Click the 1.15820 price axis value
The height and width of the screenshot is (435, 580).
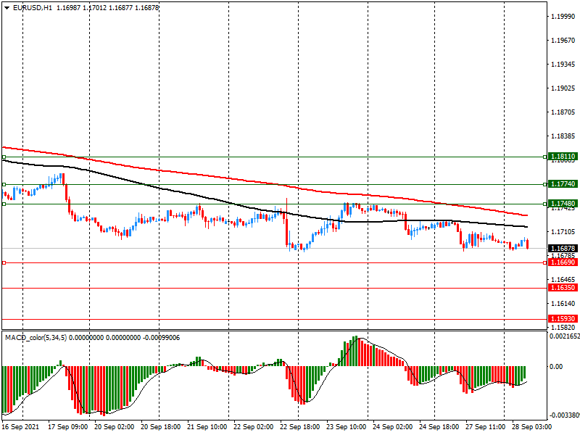tap(563, 328)
